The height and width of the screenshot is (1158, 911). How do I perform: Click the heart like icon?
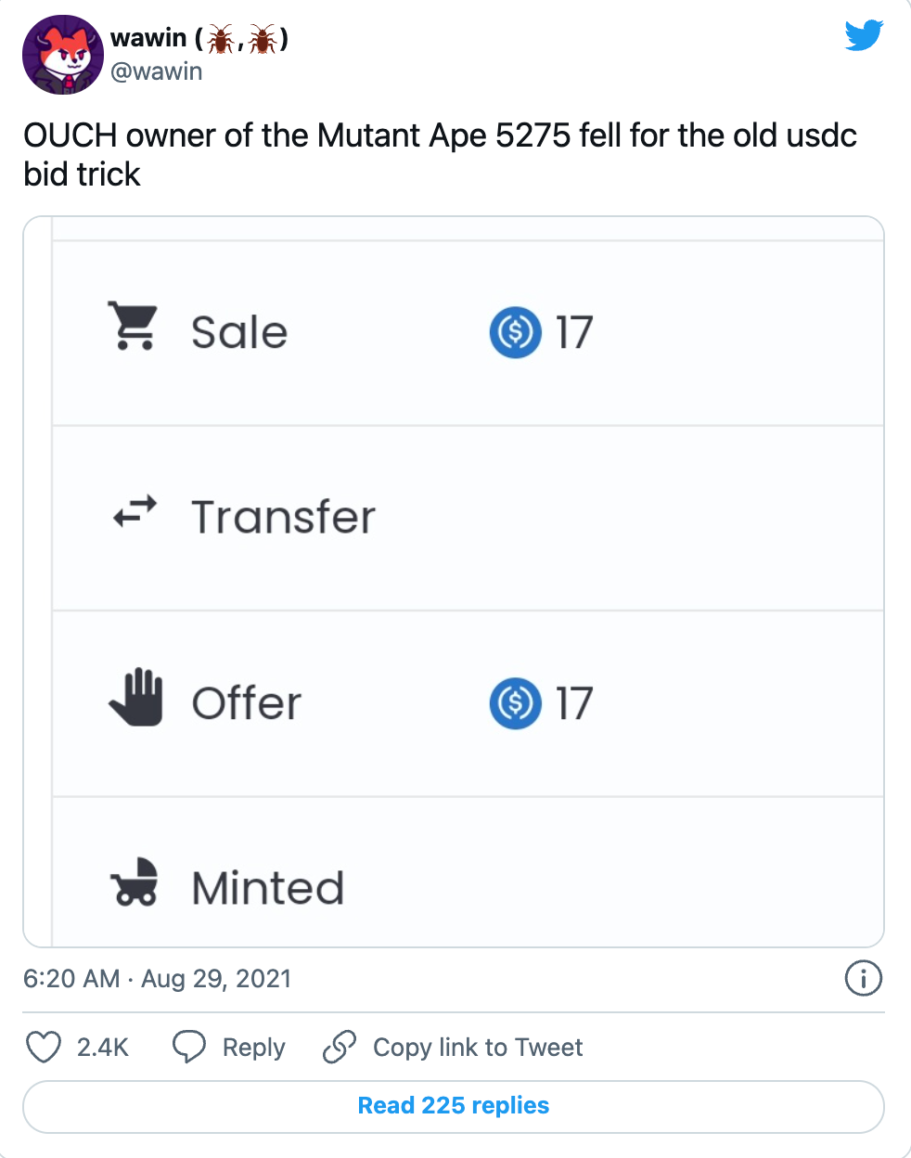tap(43, 1047)
